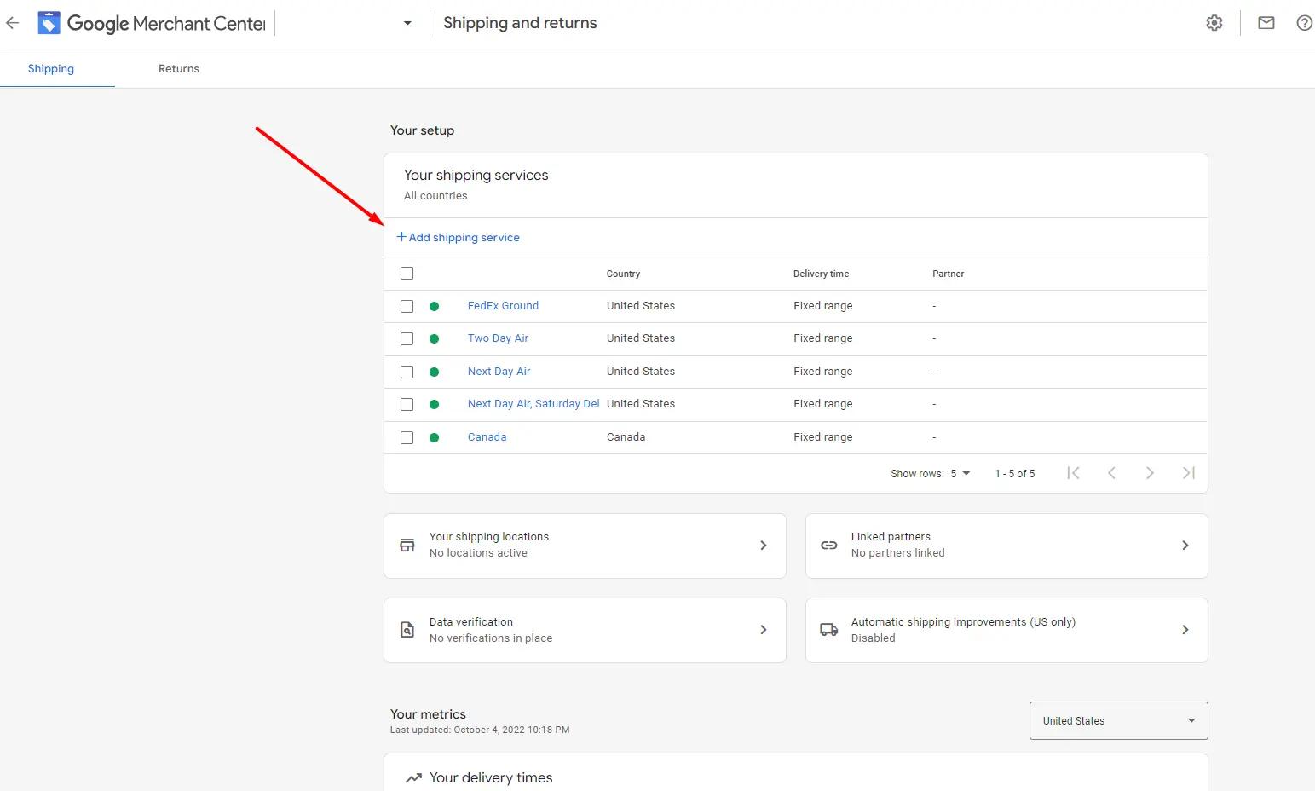Open the mail notifications icon
The width and height of the screenshot is (1315, 791).
tap(1266, 23)
